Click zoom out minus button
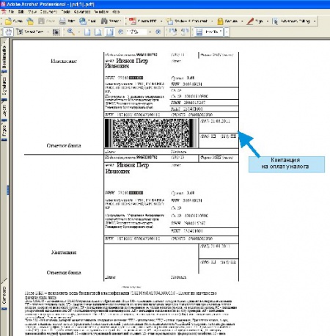Viewport: 330px width, 336px height. [120, 32]
